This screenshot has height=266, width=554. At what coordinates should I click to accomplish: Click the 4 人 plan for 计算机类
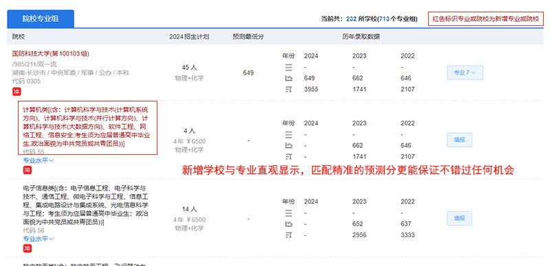tap(189, 131)
